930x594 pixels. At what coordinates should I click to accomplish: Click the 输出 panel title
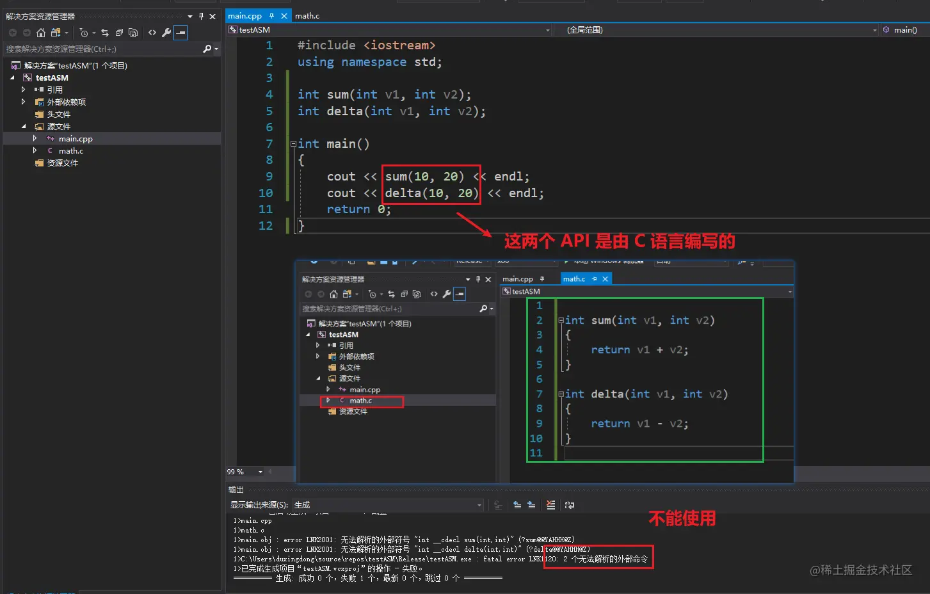click(236, 490)
